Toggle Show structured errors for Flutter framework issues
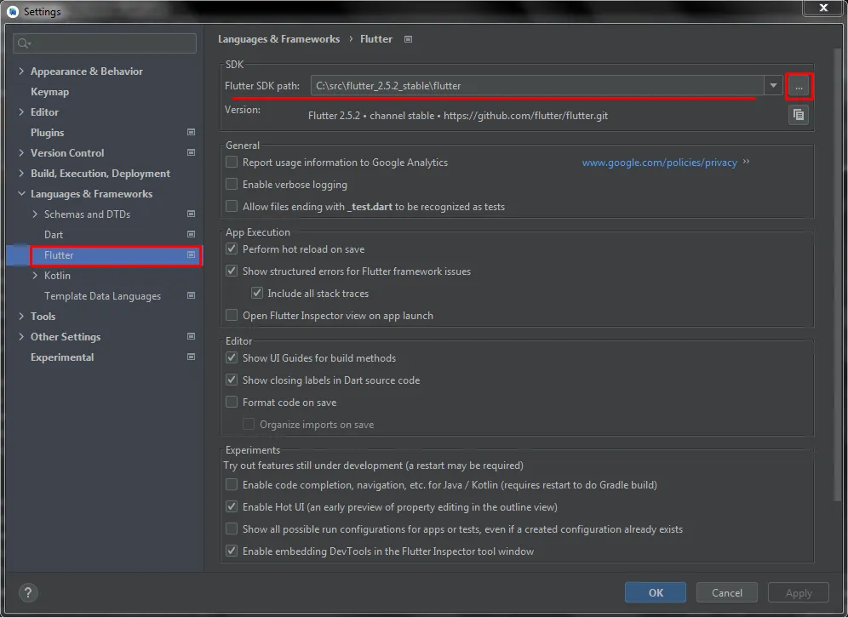848x617 pixels. [x=232, y=271]
